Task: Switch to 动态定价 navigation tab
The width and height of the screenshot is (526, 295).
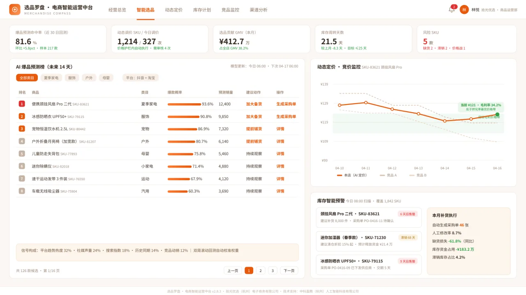Action: pyautogui.click(x=174, y=10)
